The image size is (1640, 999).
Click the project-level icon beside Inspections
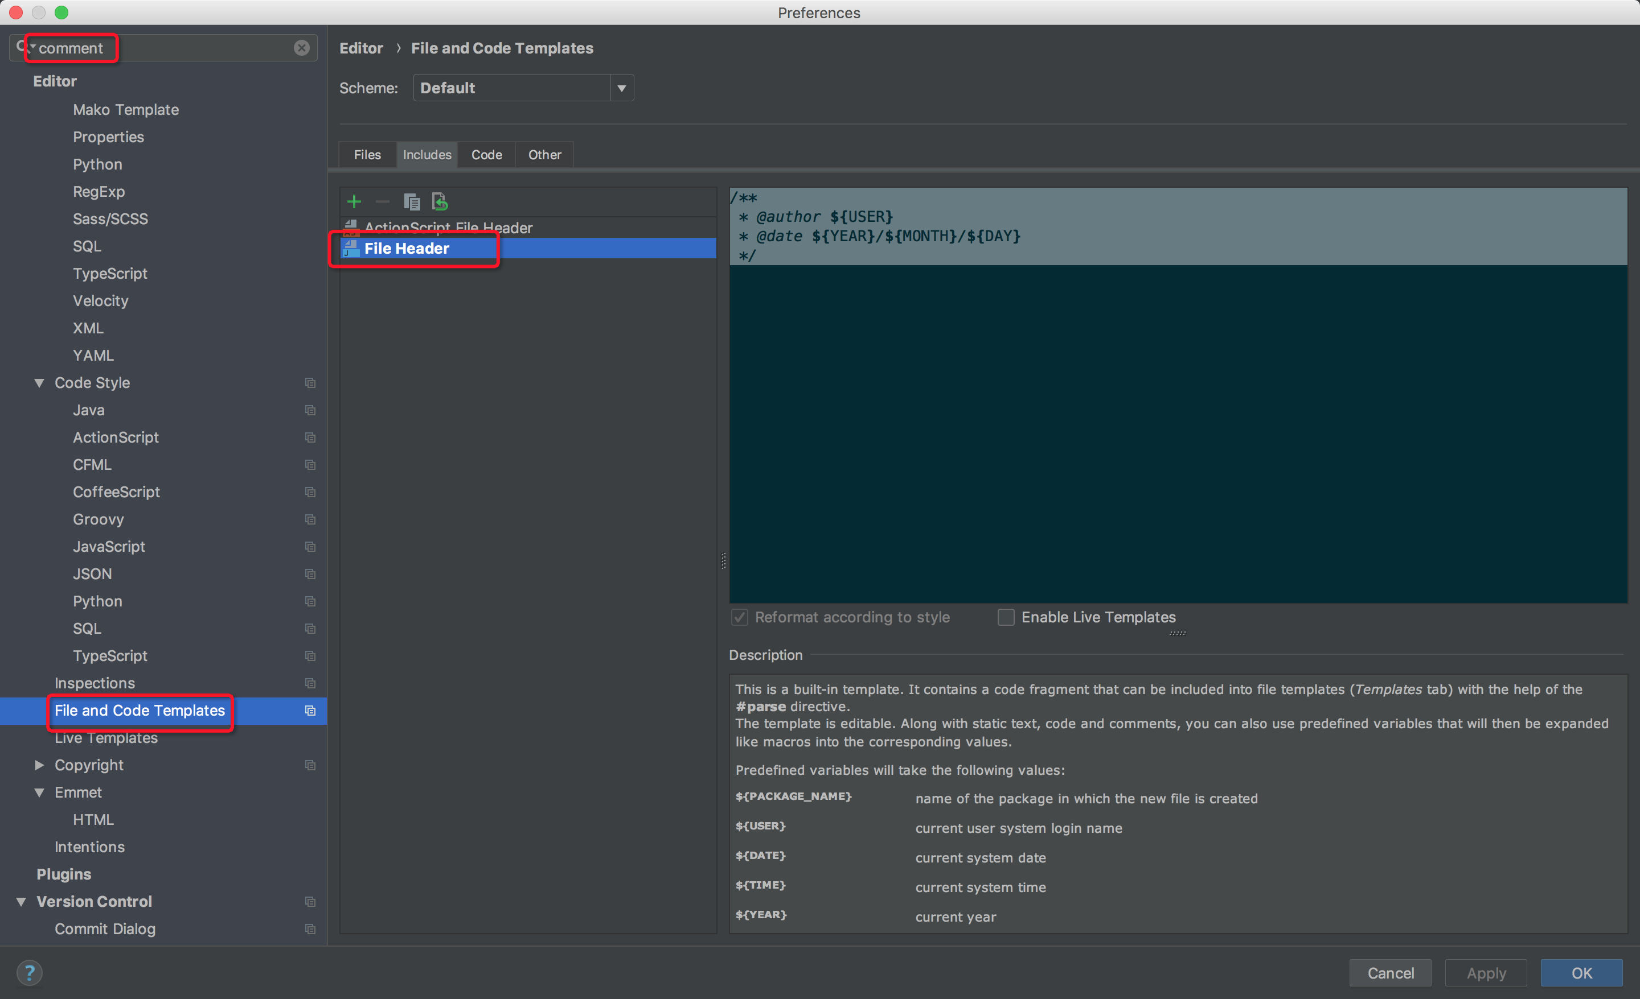pyautogui.click(x=310, y=683)
